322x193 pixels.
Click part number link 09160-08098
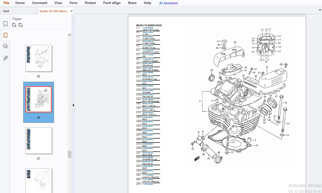tap(148, 157)
